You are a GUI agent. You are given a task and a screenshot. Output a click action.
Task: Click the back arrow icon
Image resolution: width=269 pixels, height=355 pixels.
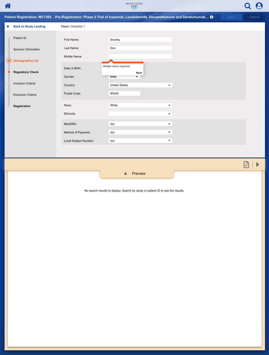[8, 26]
